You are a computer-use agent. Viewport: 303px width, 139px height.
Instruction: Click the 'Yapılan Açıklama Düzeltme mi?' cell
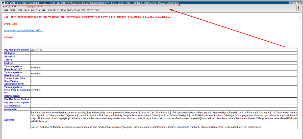(17, 74)
